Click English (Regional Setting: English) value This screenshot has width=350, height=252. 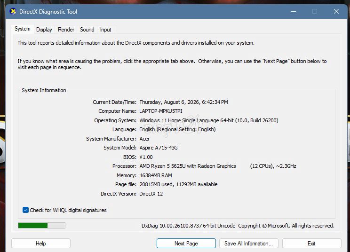[177, 129]
